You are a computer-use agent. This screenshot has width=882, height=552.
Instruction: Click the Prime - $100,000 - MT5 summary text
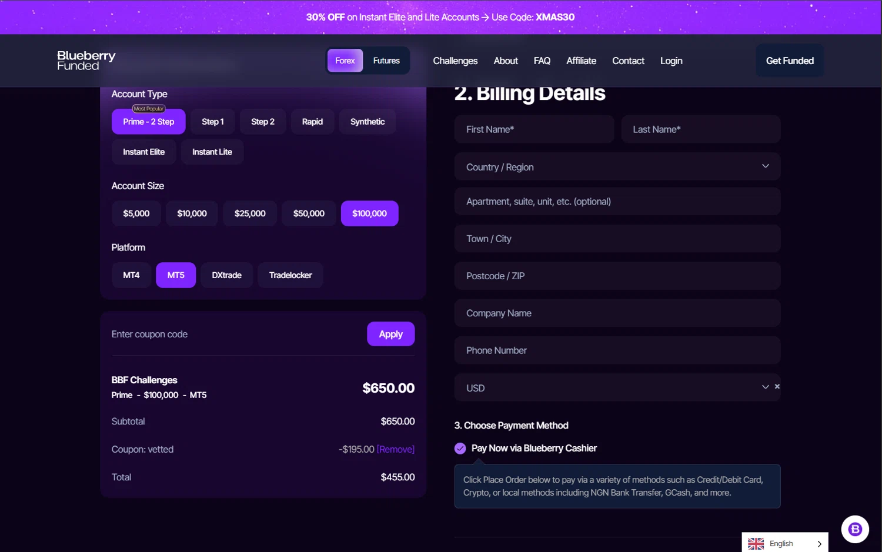pyautogui.click(x=159, y=395)
